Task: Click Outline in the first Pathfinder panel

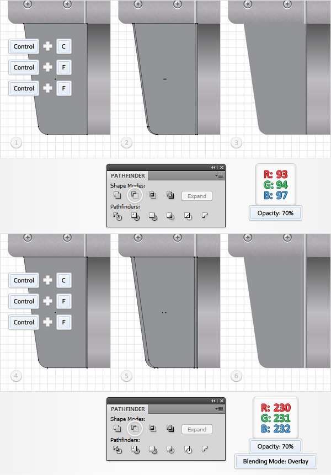Action: click(x=188, y=216)
